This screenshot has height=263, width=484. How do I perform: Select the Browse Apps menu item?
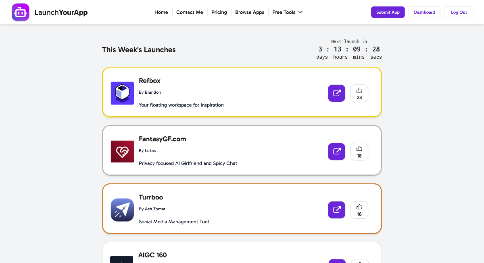click(x=250, y=12)
